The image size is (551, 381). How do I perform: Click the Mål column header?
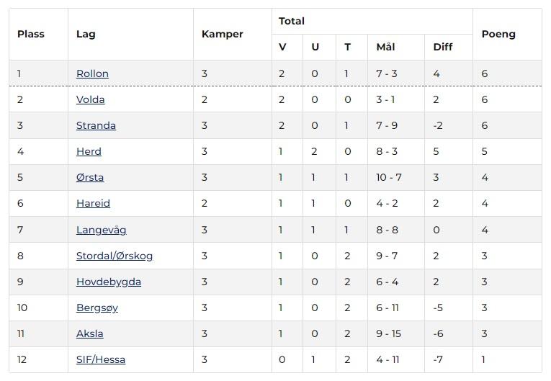[385, 47]
